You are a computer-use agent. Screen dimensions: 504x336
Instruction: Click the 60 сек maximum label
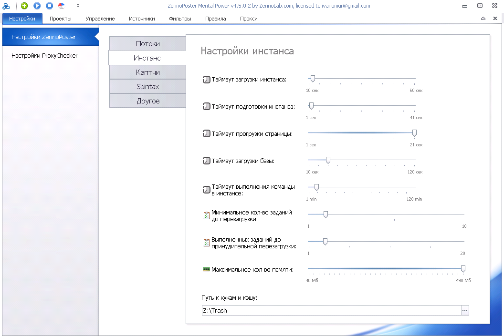pyautogui.click(x=416, y=91)
